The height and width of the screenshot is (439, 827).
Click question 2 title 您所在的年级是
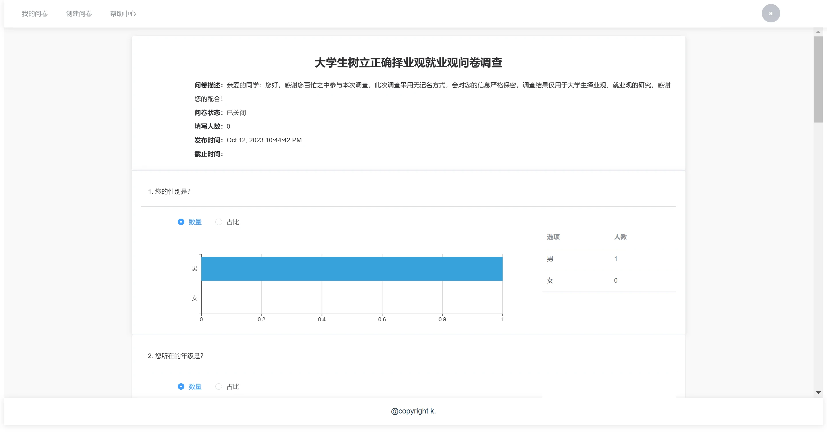(x=176, y=356)
